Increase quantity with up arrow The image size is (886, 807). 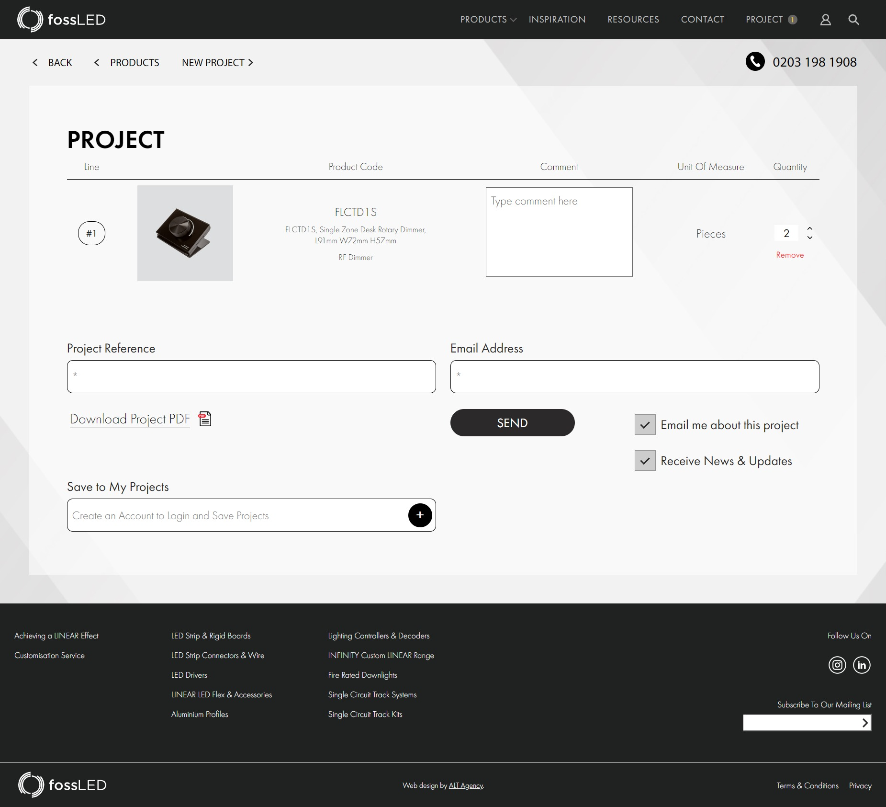810,228
